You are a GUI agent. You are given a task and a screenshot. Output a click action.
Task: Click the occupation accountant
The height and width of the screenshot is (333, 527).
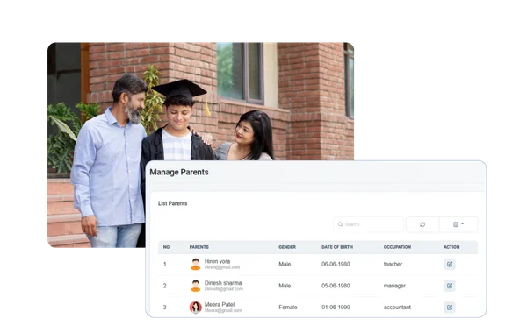click(x=397, y=308)
